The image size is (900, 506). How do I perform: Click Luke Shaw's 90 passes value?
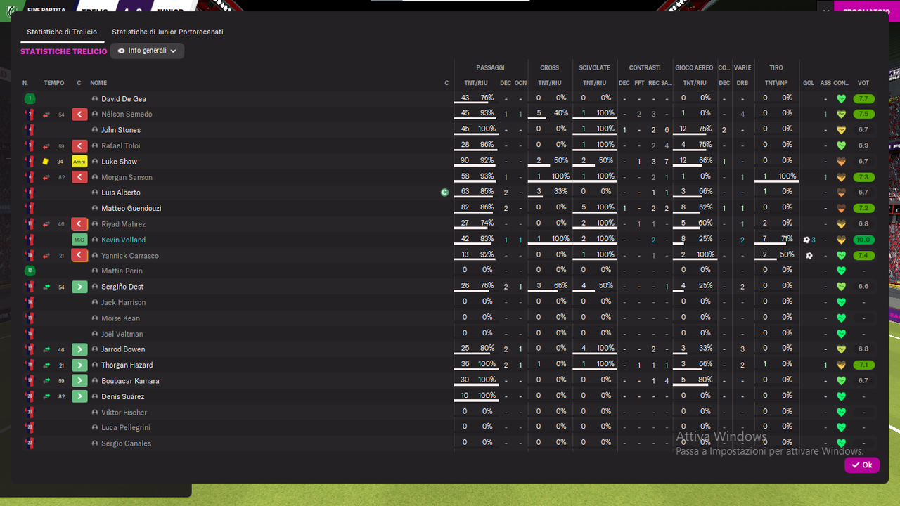pyautogui.click(x=465, y=161)
